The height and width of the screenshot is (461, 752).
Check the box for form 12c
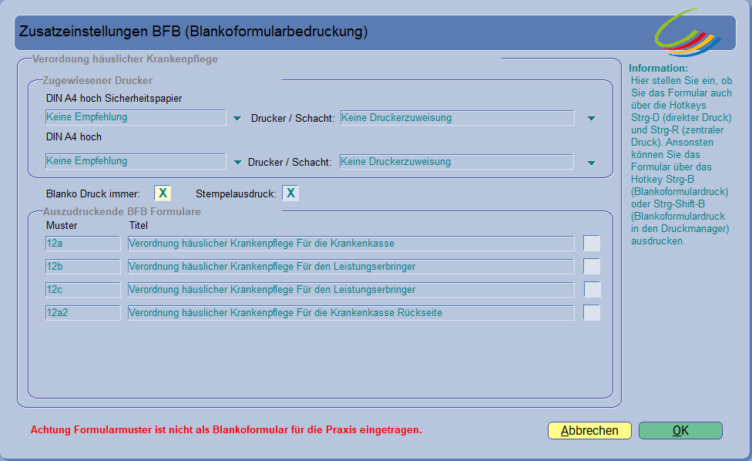[x=592, y=290]
